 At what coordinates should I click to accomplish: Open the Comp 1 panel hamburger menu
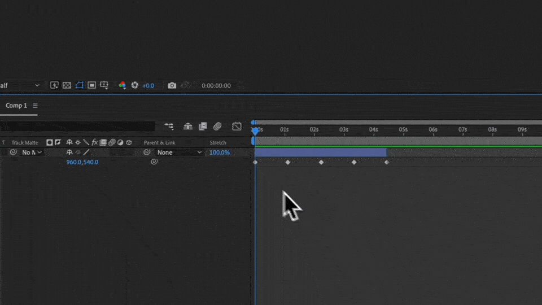click(35, 106)
